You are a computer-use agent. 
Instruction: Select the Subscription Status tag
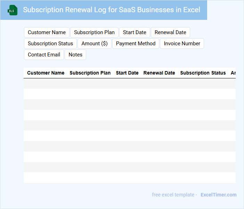coord(50,44)
